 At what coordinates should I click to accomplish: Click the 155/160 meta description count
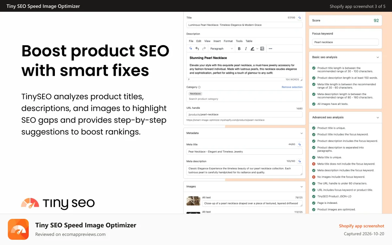(291, 161)
